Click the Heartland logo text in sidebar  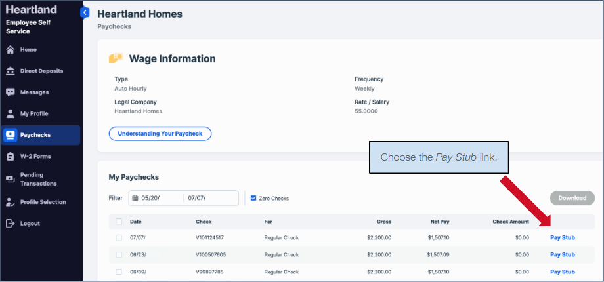(x=32, y=9)
